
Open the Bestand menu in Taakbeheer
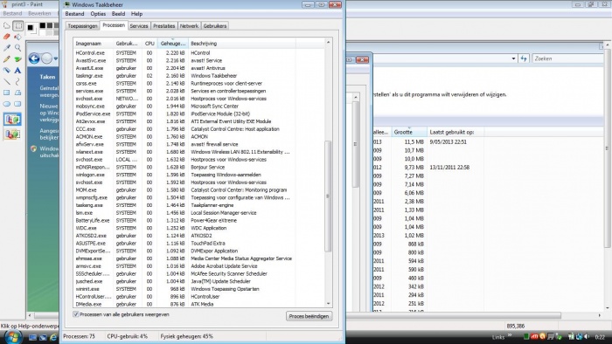click(x=74, y=14)
